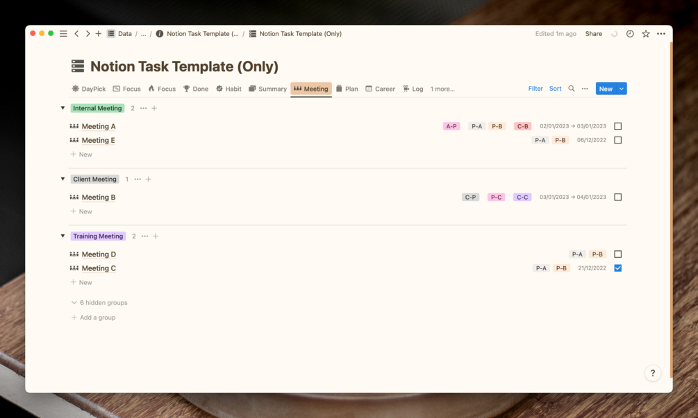
Task: Click the Meeting C row icon
Action: (74, 268)
